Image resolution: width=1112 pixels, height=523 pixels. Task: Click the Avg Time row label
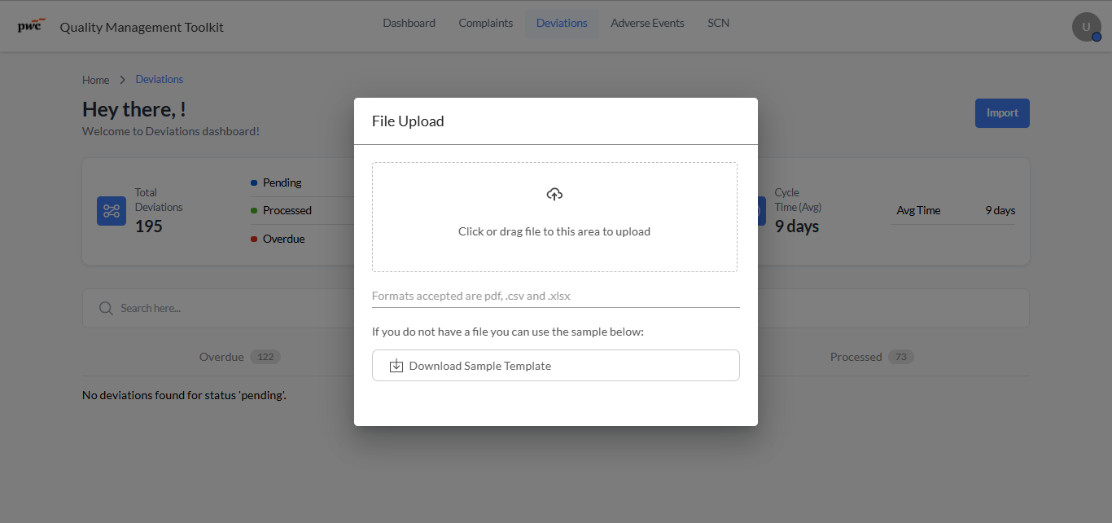(918, 210)
